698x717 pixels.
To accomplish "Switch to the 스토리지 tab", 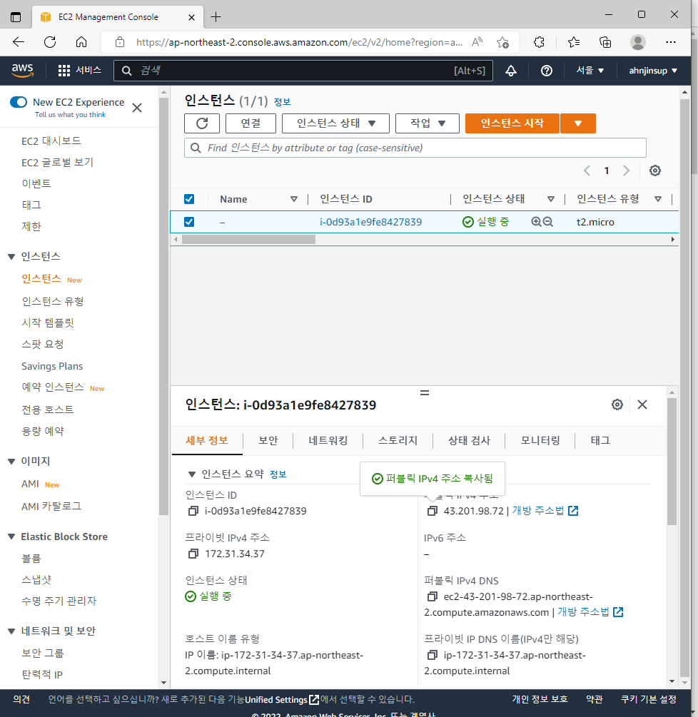I will (x=398, y=440).
